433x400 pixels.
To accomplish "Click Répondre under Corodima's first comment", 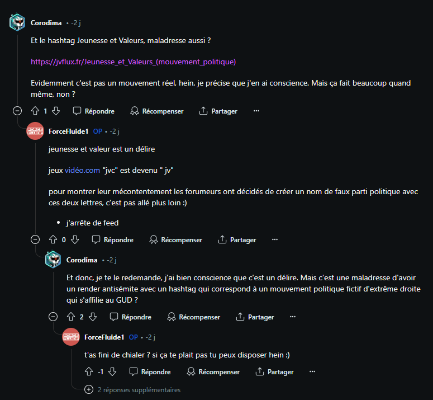I will [93, 111].
